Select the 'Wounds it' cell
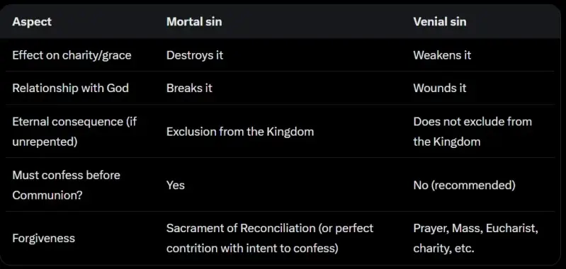This screenshot has width=566, height=269. coord(440,88)
